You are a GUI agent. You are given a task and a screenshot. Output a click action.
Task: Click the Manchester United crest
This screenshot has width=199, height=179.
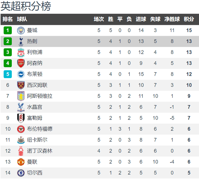[21, 162]
